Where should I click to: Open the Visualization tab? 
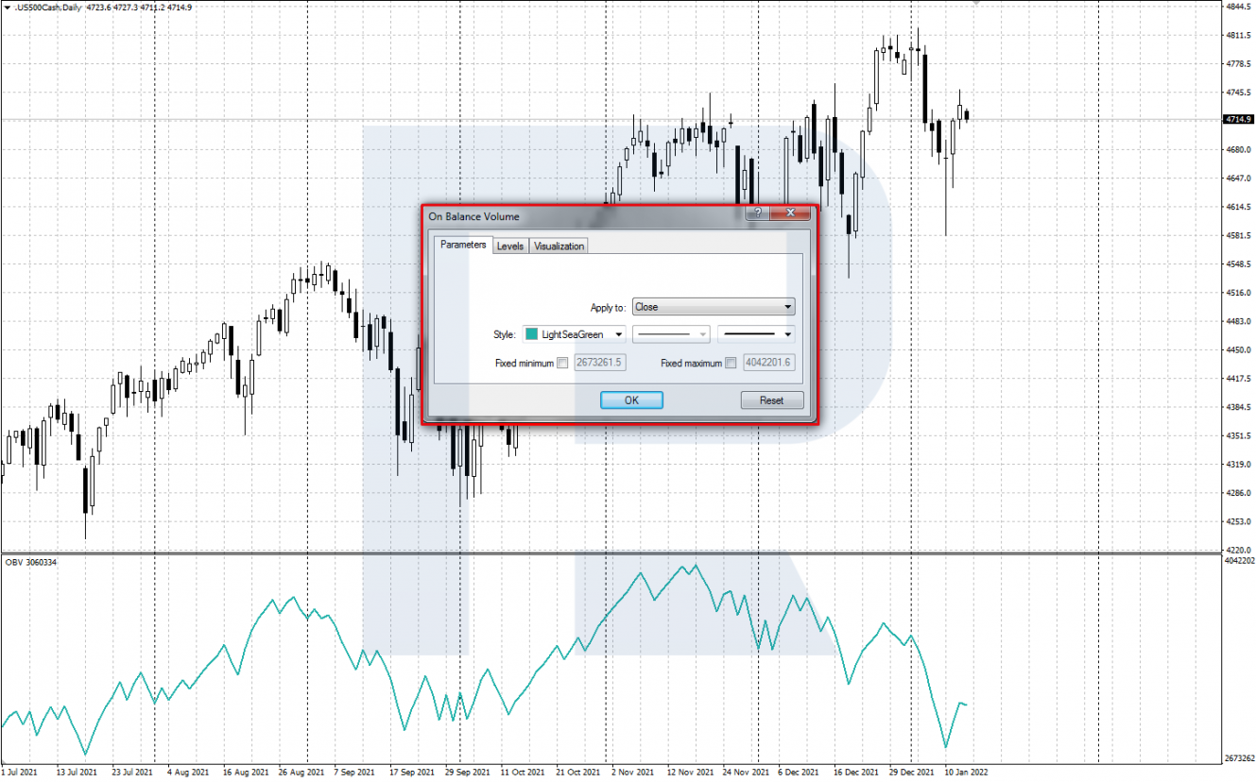pyautogui.click(x=559, y=246)
